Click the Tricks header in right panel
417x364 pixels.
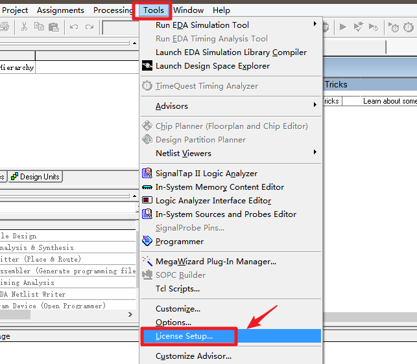(x=336, y=84)
